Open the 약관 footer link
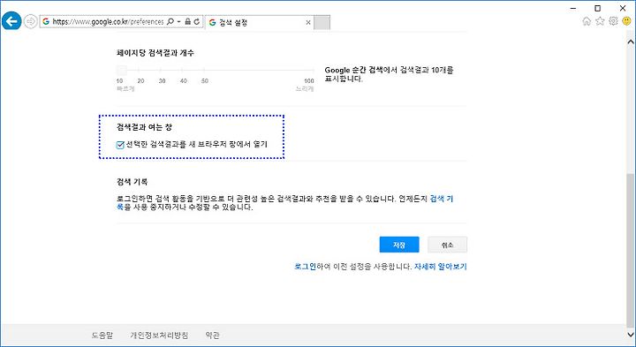The height and width of the screenshot is (347, 636). pos(213,336)
